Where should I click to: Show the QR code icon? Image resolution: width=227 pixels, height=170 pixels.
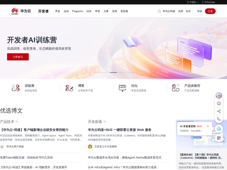[x=219, y=138]
